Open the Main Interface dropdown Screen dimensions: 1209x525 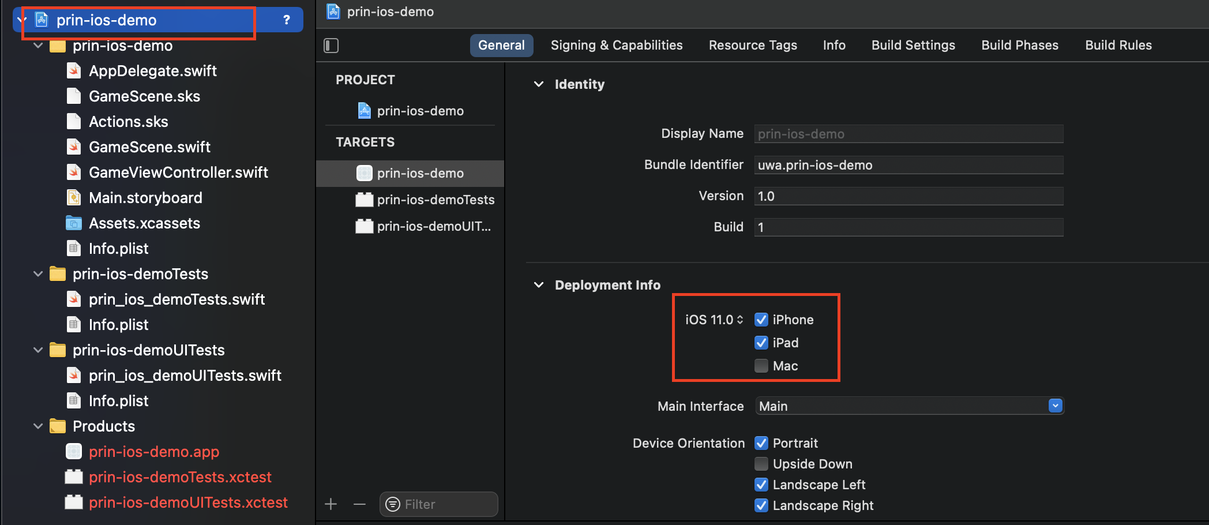pyautogui.click(x=909, y=406)
